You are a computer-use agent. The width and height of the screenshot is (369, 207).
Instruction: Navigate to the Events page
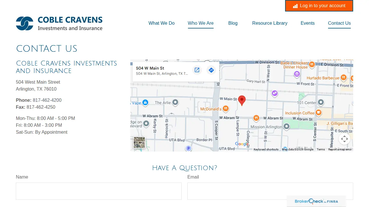click(x=308, y=23)
